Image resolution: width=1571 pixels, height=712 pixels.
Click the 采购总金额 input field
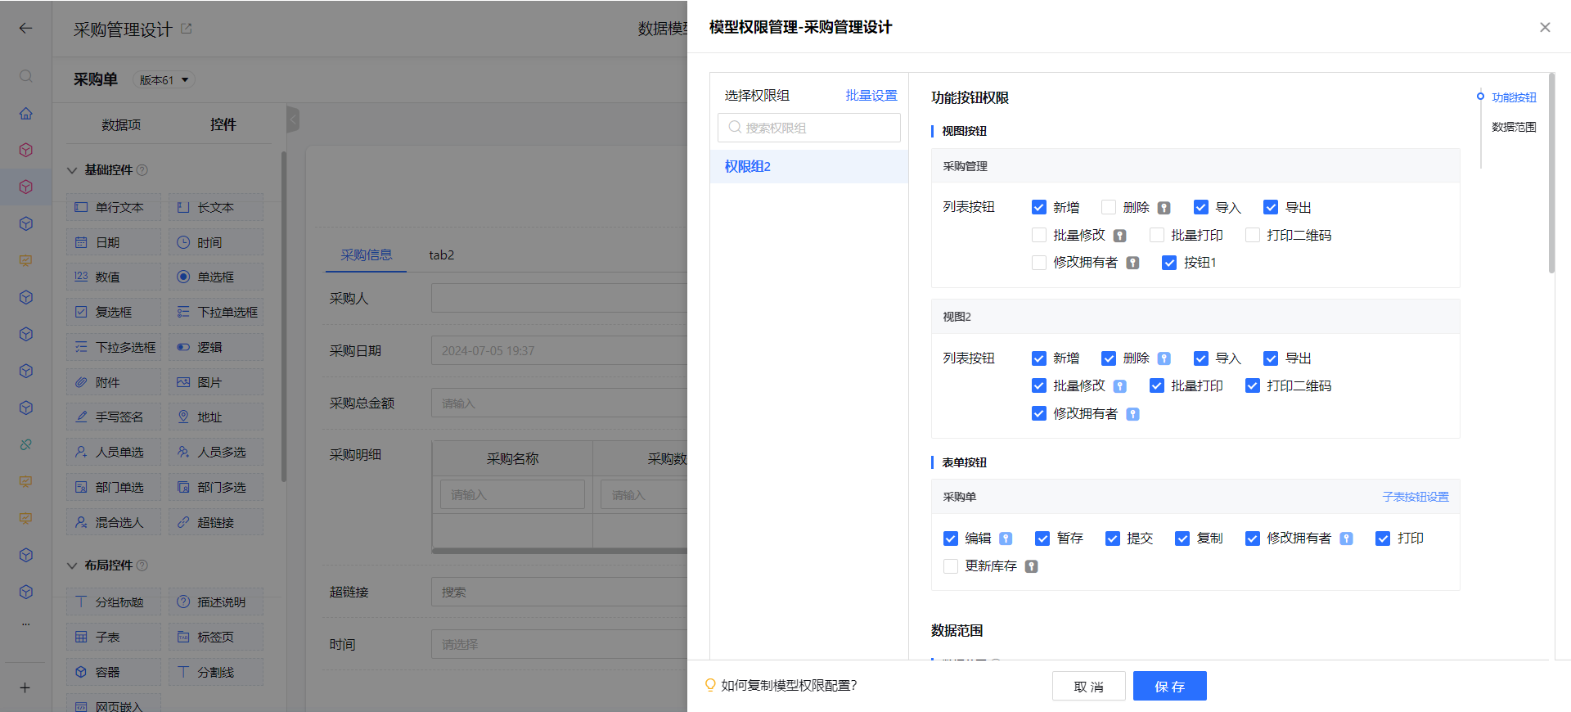coord(559,403)
